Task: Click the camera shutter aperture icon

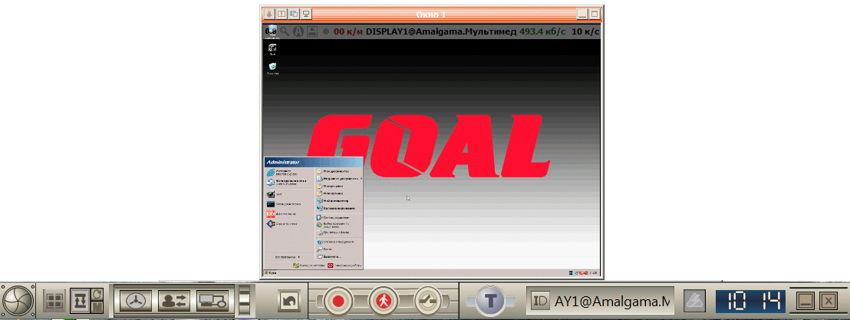Action: (x=18, y=302)
